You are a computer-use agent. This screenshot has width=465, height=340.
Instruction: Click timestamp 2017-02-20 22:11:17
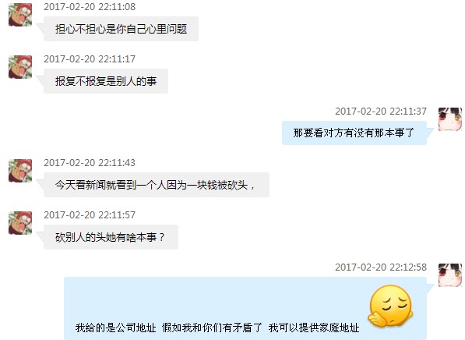[x=90, y=58]
